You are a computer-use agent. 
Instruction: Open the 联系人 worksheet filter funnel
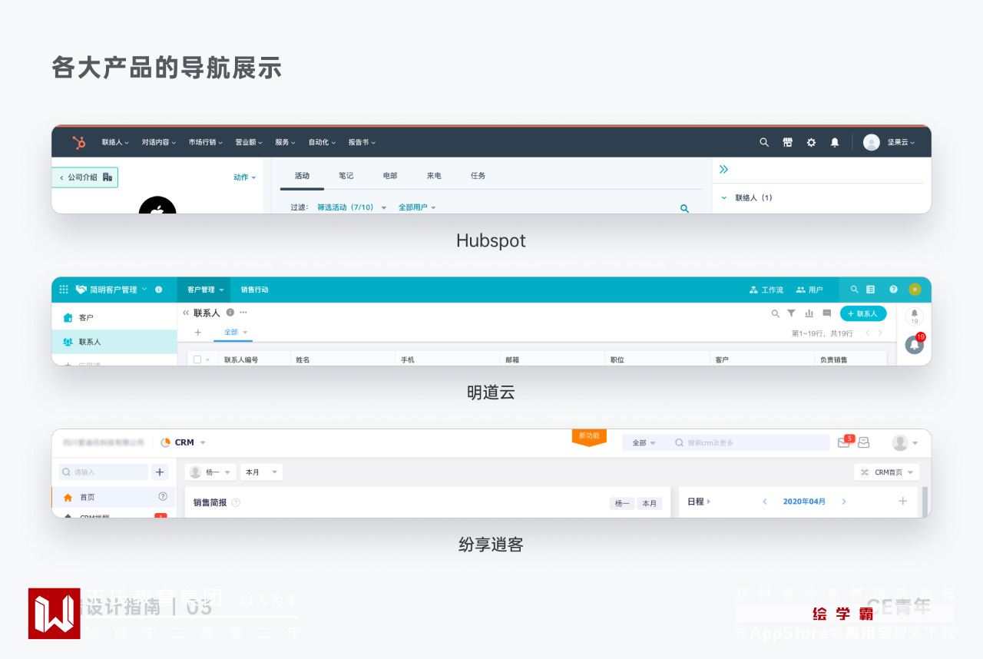pyautogui.click(x=791, y=313)
